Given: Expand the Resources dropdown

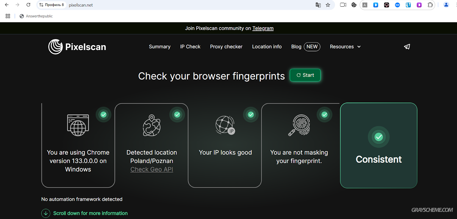Looking at the screenshot, I should click(x=345, y=47).
